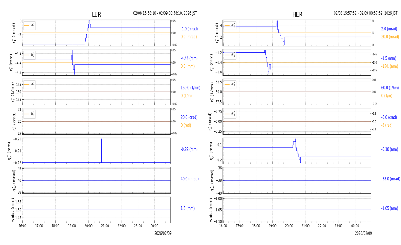Click the HER waist (mm) axis label
Viewport: 401px width, 245px height.
(x=211, y=210)
